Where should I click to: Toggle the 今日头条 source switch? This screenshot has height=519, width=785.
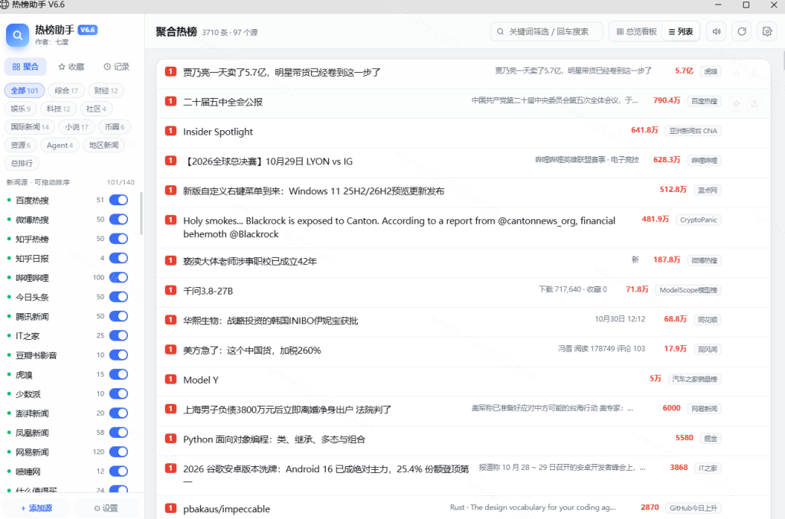click(x=119, y=297)
